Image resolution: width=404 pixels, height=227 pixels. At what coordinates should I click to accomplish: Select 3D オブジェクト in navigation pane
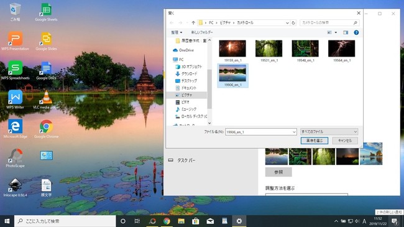coord(189,67)
